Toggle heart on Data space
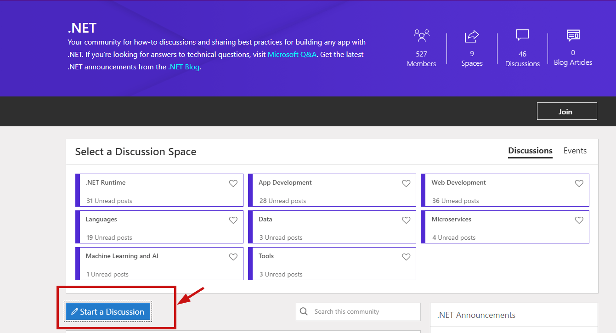This screenshot has width=616, height=333. coord(406,220)
